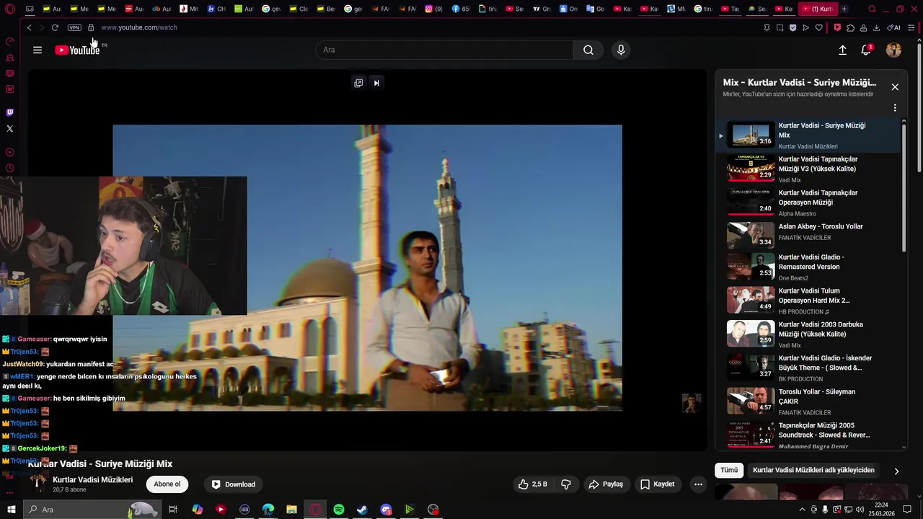Toggle the browser VPN badge

pyautogui.click(x=74, y=27)
